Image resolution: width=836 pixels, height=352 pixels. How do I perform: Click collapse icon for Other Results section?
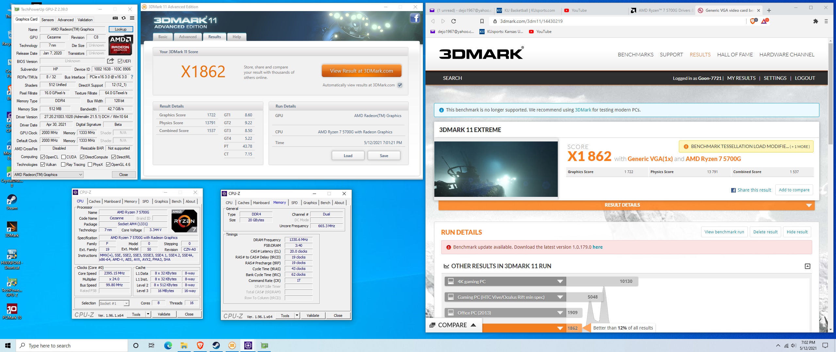[807, 266]
